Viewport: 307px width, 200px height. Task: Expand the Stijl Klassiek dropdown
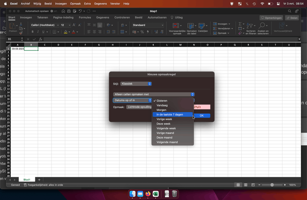point(136,83)
